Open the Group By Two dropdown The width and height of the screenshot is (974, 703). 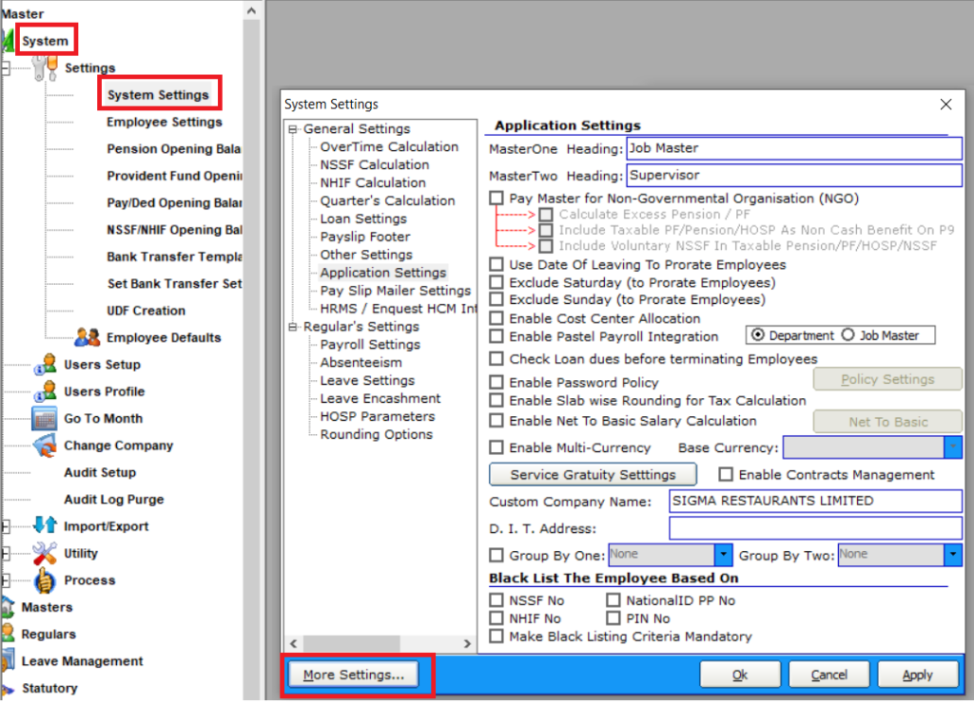[x=953, y=555]
